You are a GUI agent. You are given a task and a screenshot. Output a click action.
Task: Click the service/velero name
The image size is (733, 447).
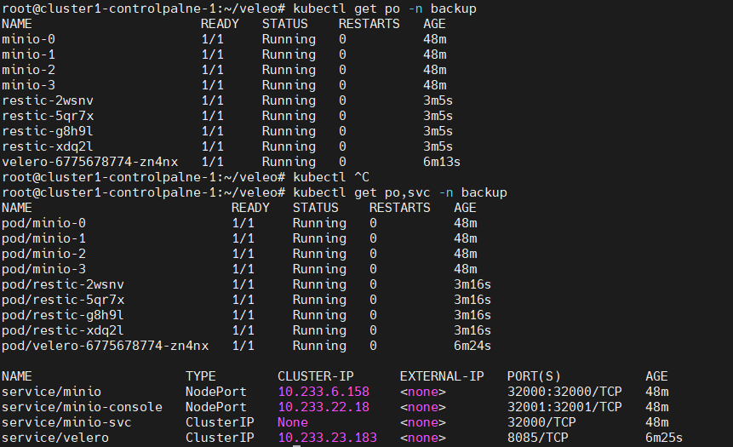(55, 438)
